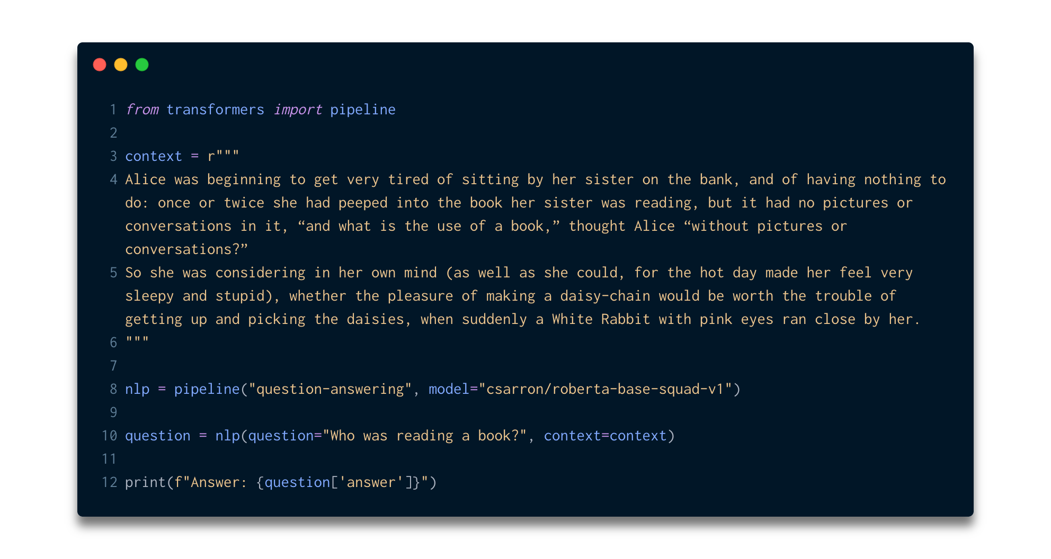This screenshot has width=1051, height=559.
Task: Click 'White Rabbit' in the passage
Action: click(x=601, y=319)
